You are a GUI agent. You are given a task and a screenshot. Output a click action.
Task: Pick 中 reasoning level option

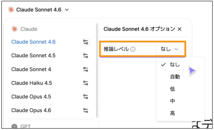click(x=172, y=101)
